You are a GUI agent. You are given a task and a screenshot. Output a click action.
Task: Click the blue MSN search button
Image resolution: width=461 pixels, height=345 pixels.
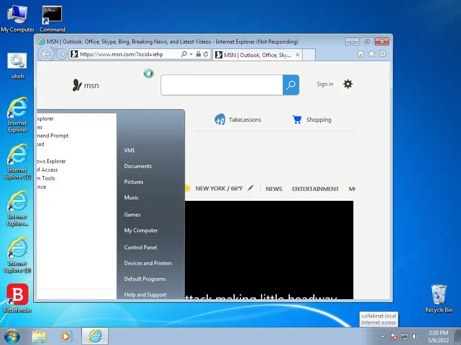pos(291,85)
